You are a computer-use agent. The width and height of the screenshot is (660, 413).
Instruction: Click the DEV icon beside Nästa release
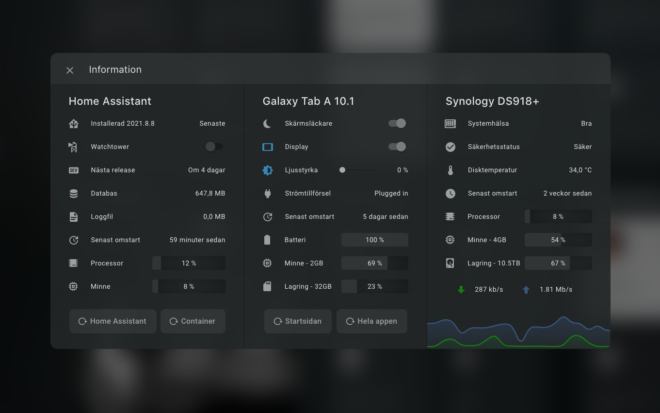click(73, 170)
